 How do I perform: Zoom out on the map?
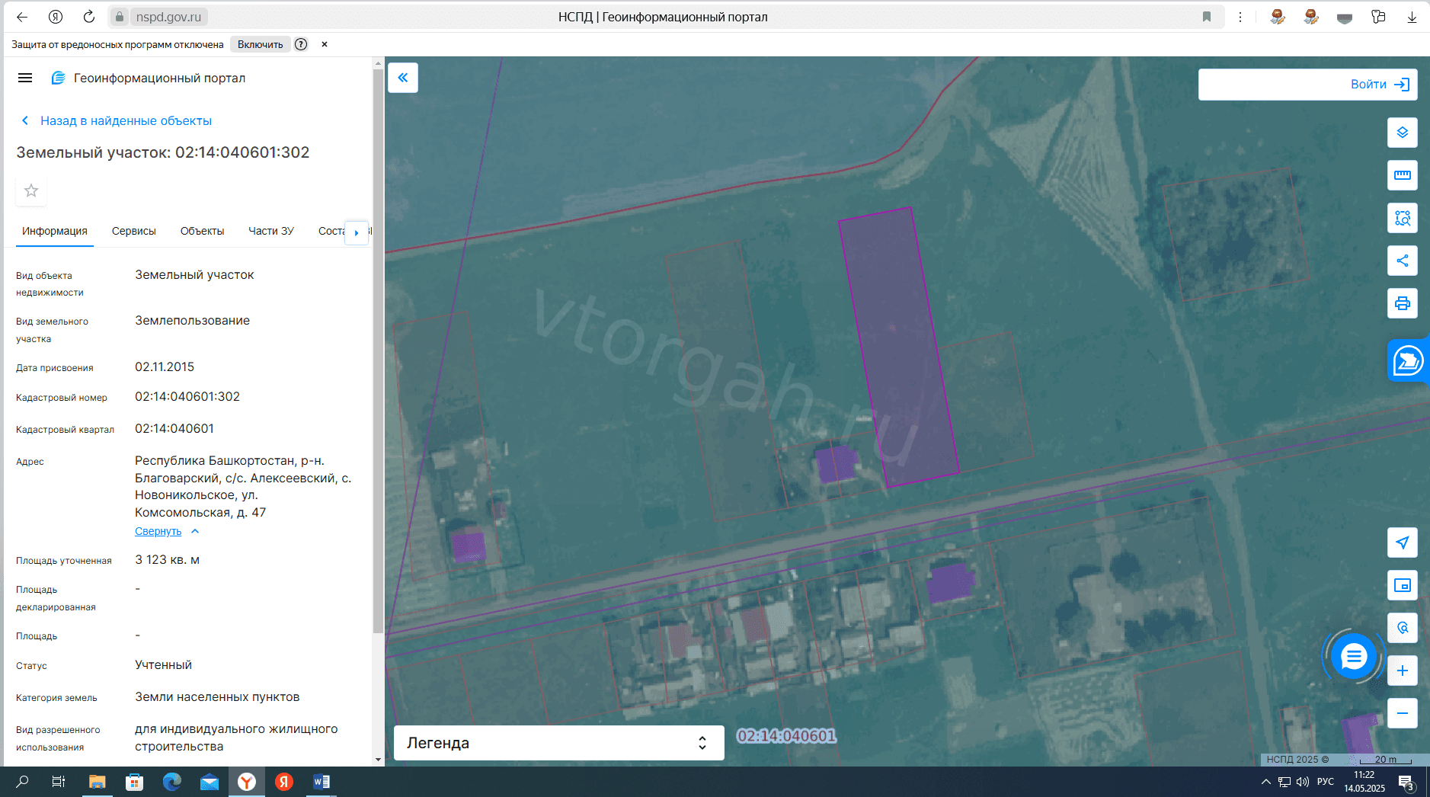click(x=1403, y=713)
